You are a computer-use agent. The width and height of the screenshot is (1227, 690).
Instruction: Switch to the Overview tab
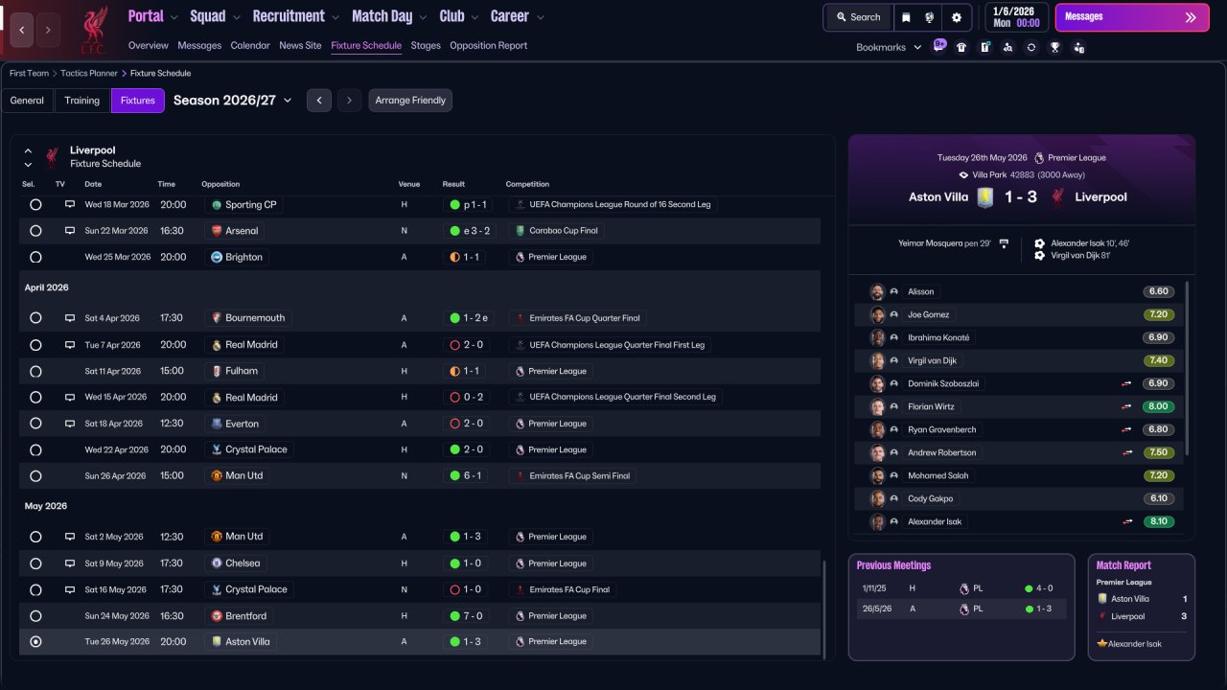pos(149,45)
